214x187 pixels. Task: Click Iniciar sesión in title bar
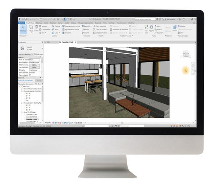[170, 19]
